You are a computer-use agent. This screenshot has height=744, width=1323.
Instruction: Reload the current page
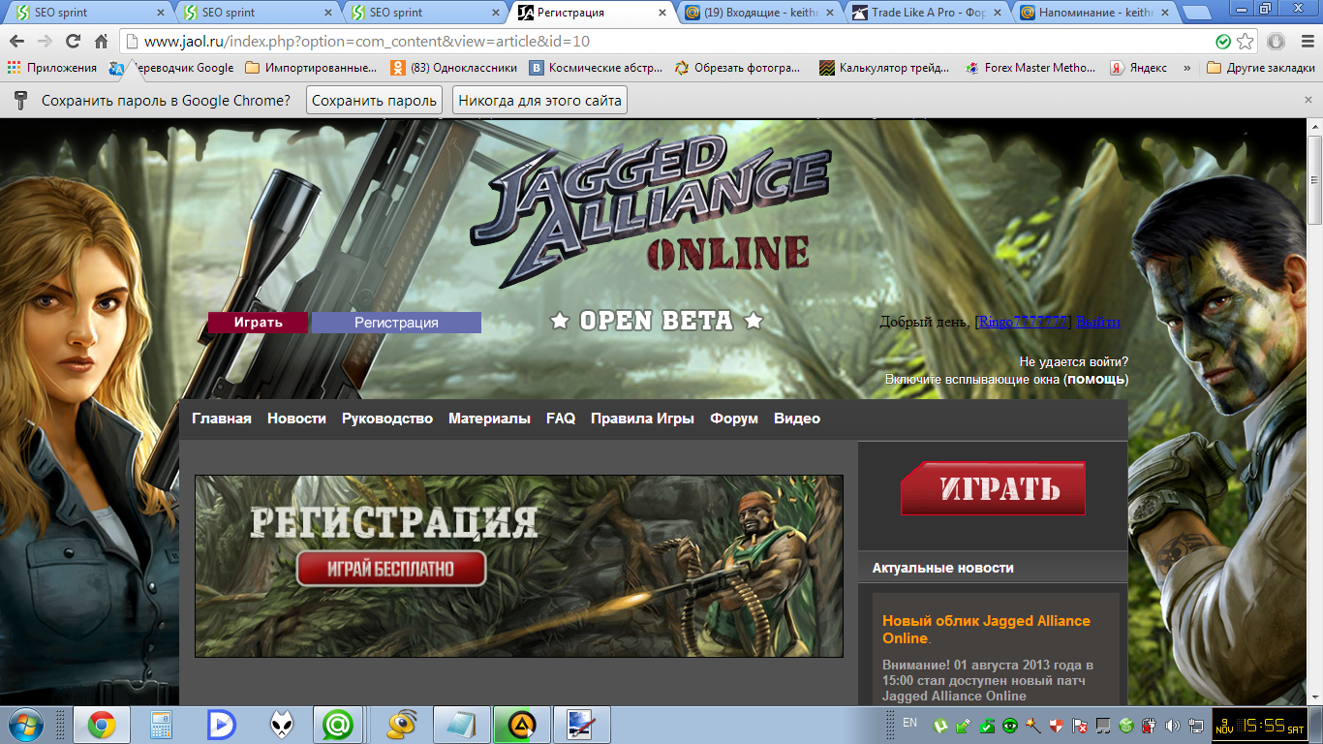click(x=73, y=42)
